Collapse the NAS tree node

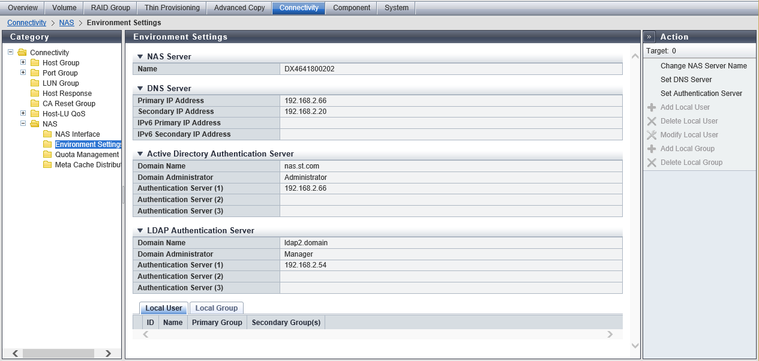(x=23, y=124)
